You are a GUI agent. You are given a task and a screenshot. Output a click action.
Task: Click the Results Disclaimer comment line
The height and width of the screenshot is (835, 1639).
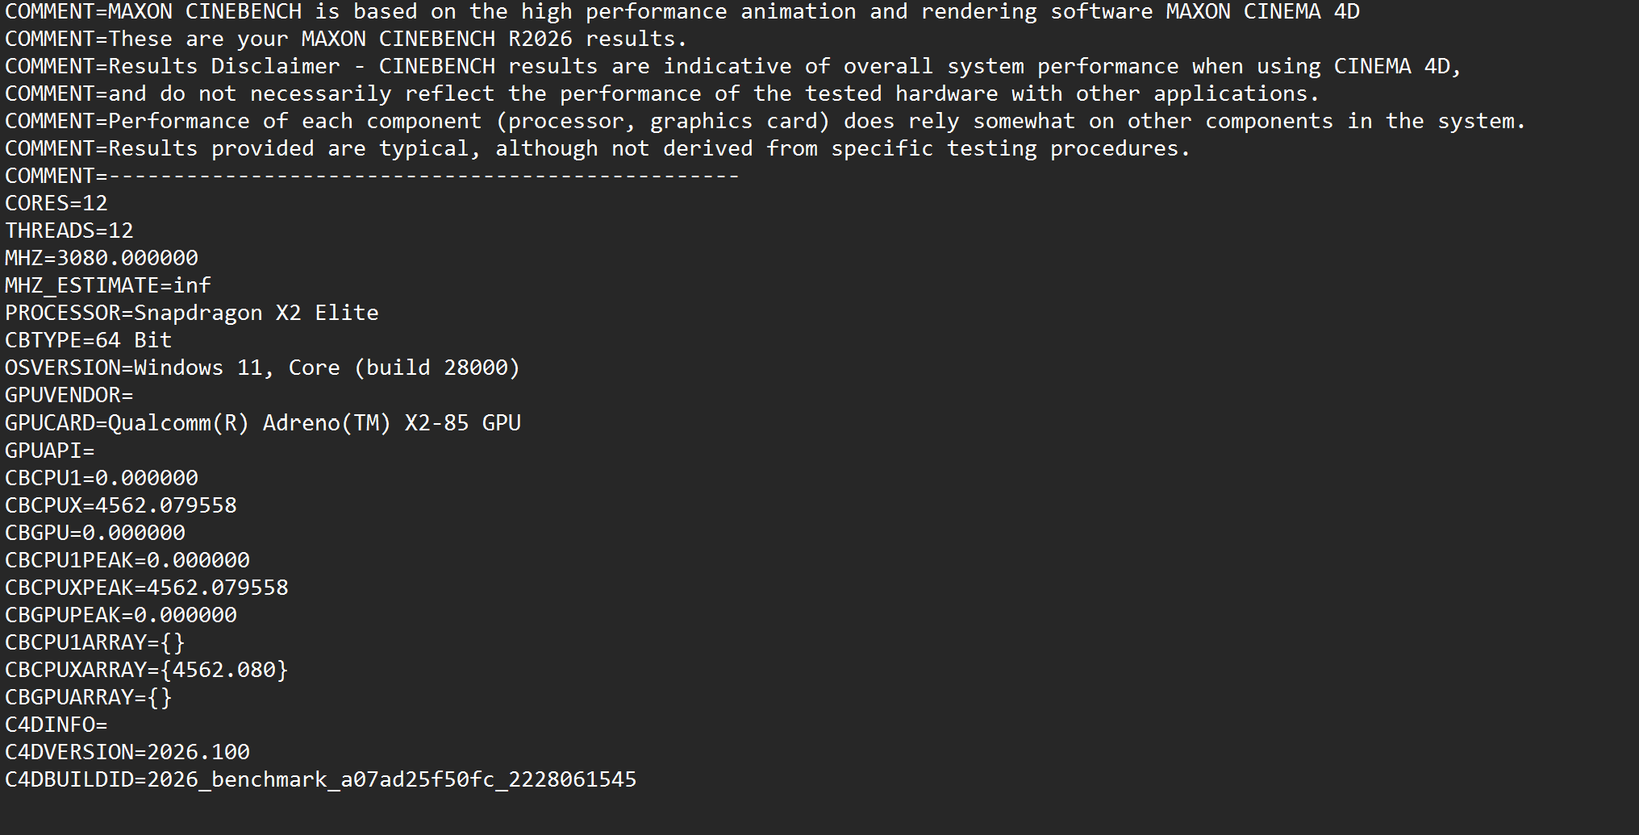[x=734, y=66]
